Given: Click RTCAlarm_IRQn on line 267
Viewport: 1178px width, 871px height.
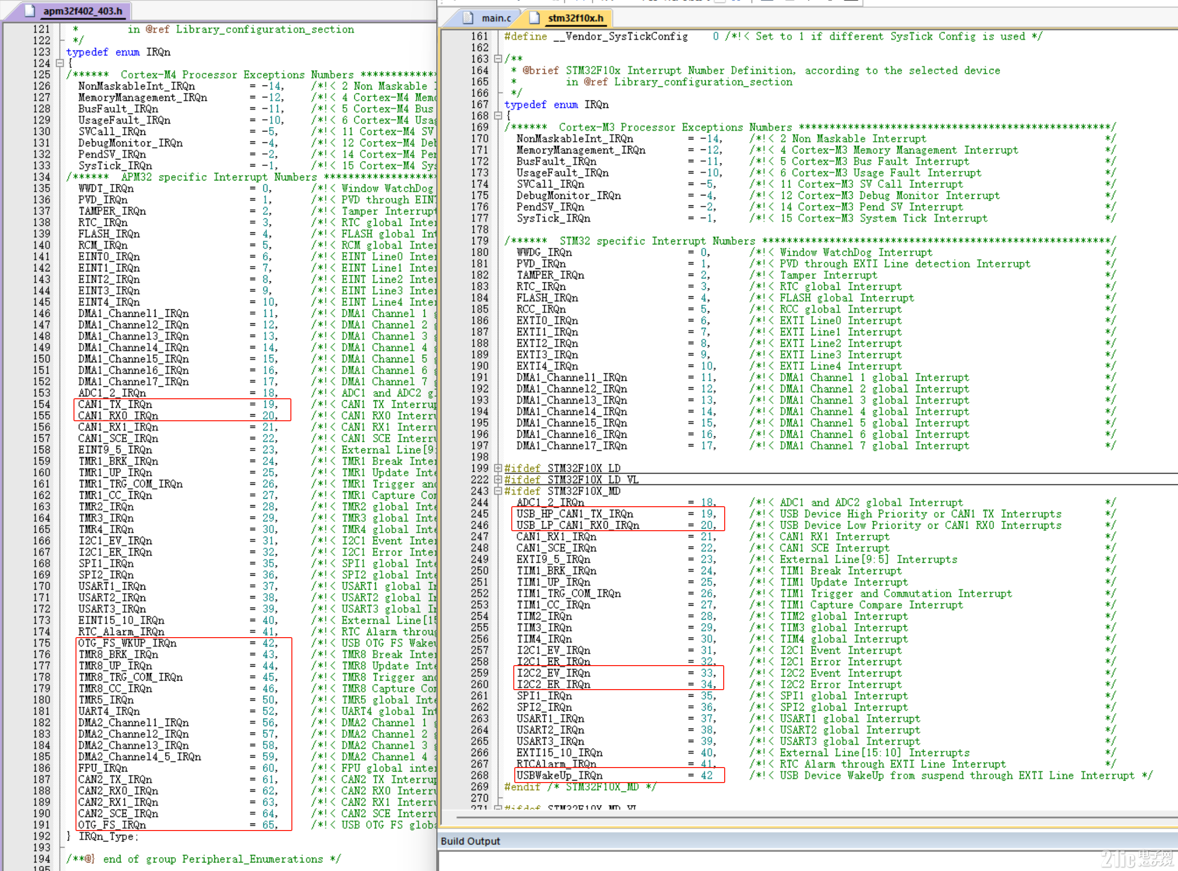Looking at the screenshot, I should coord(556,764).
